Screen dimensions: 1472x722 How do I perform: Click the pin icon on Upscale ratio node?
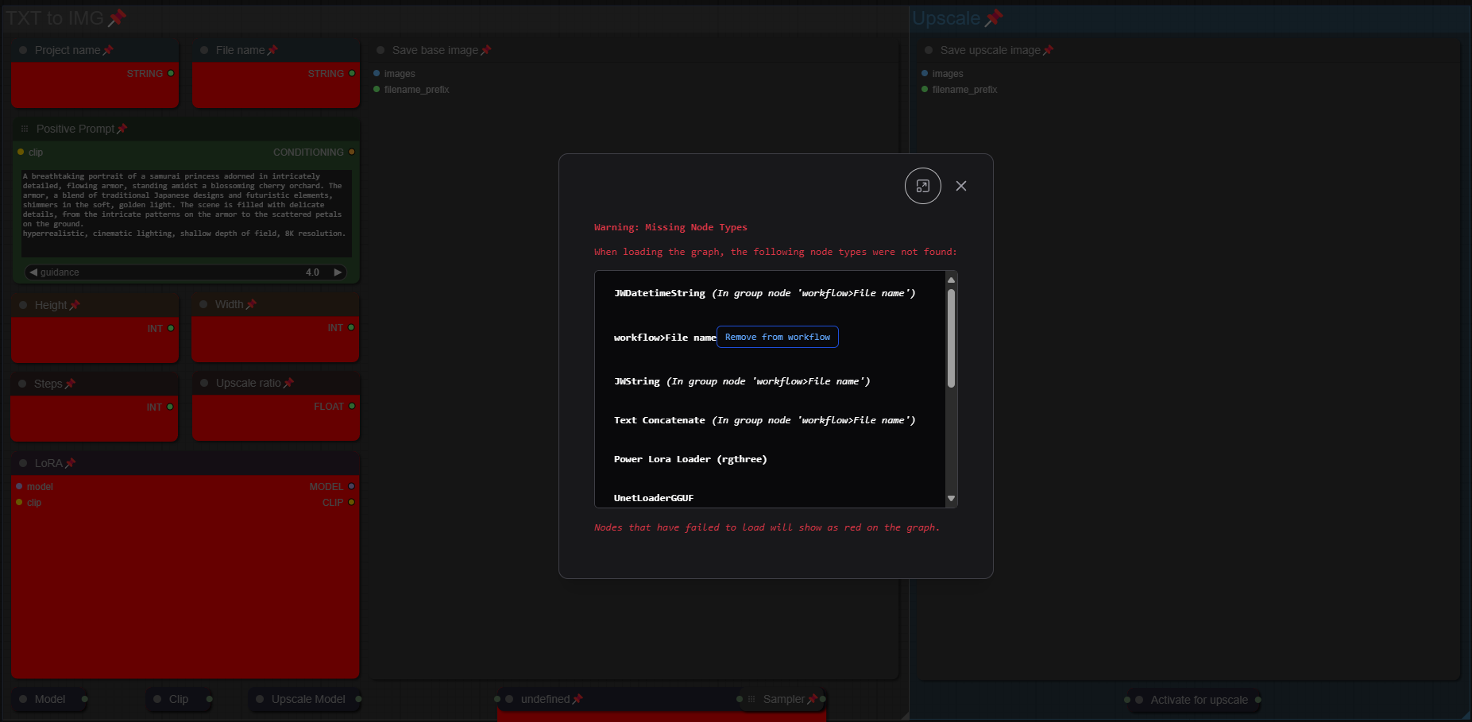click(x=288, y=383)
